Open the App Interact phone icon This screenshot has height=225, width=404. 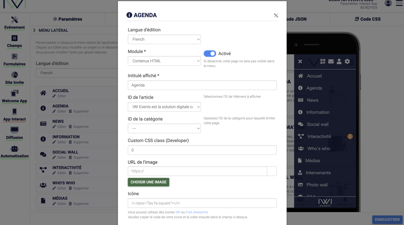coord(15,112)
